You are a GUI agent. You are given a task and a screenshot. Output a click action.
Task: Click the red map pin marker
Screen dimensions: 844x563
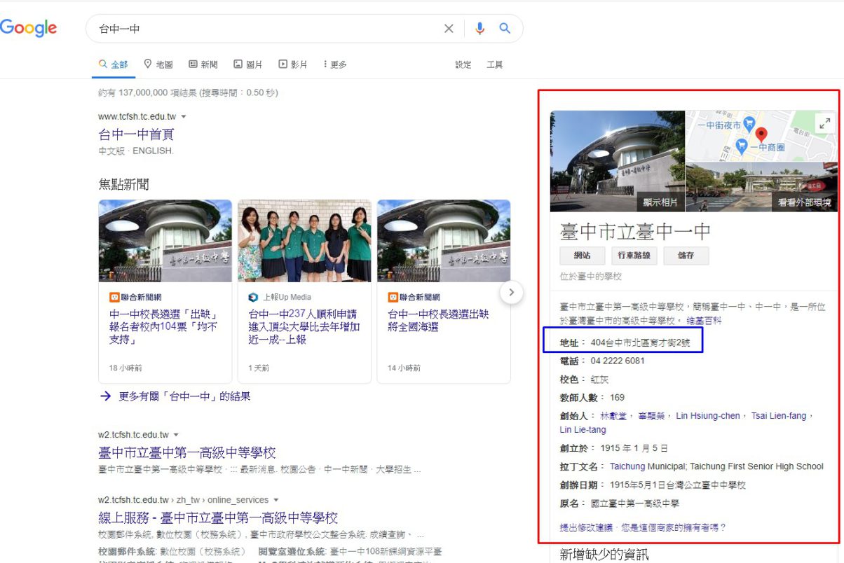click(x=761, y=135)
